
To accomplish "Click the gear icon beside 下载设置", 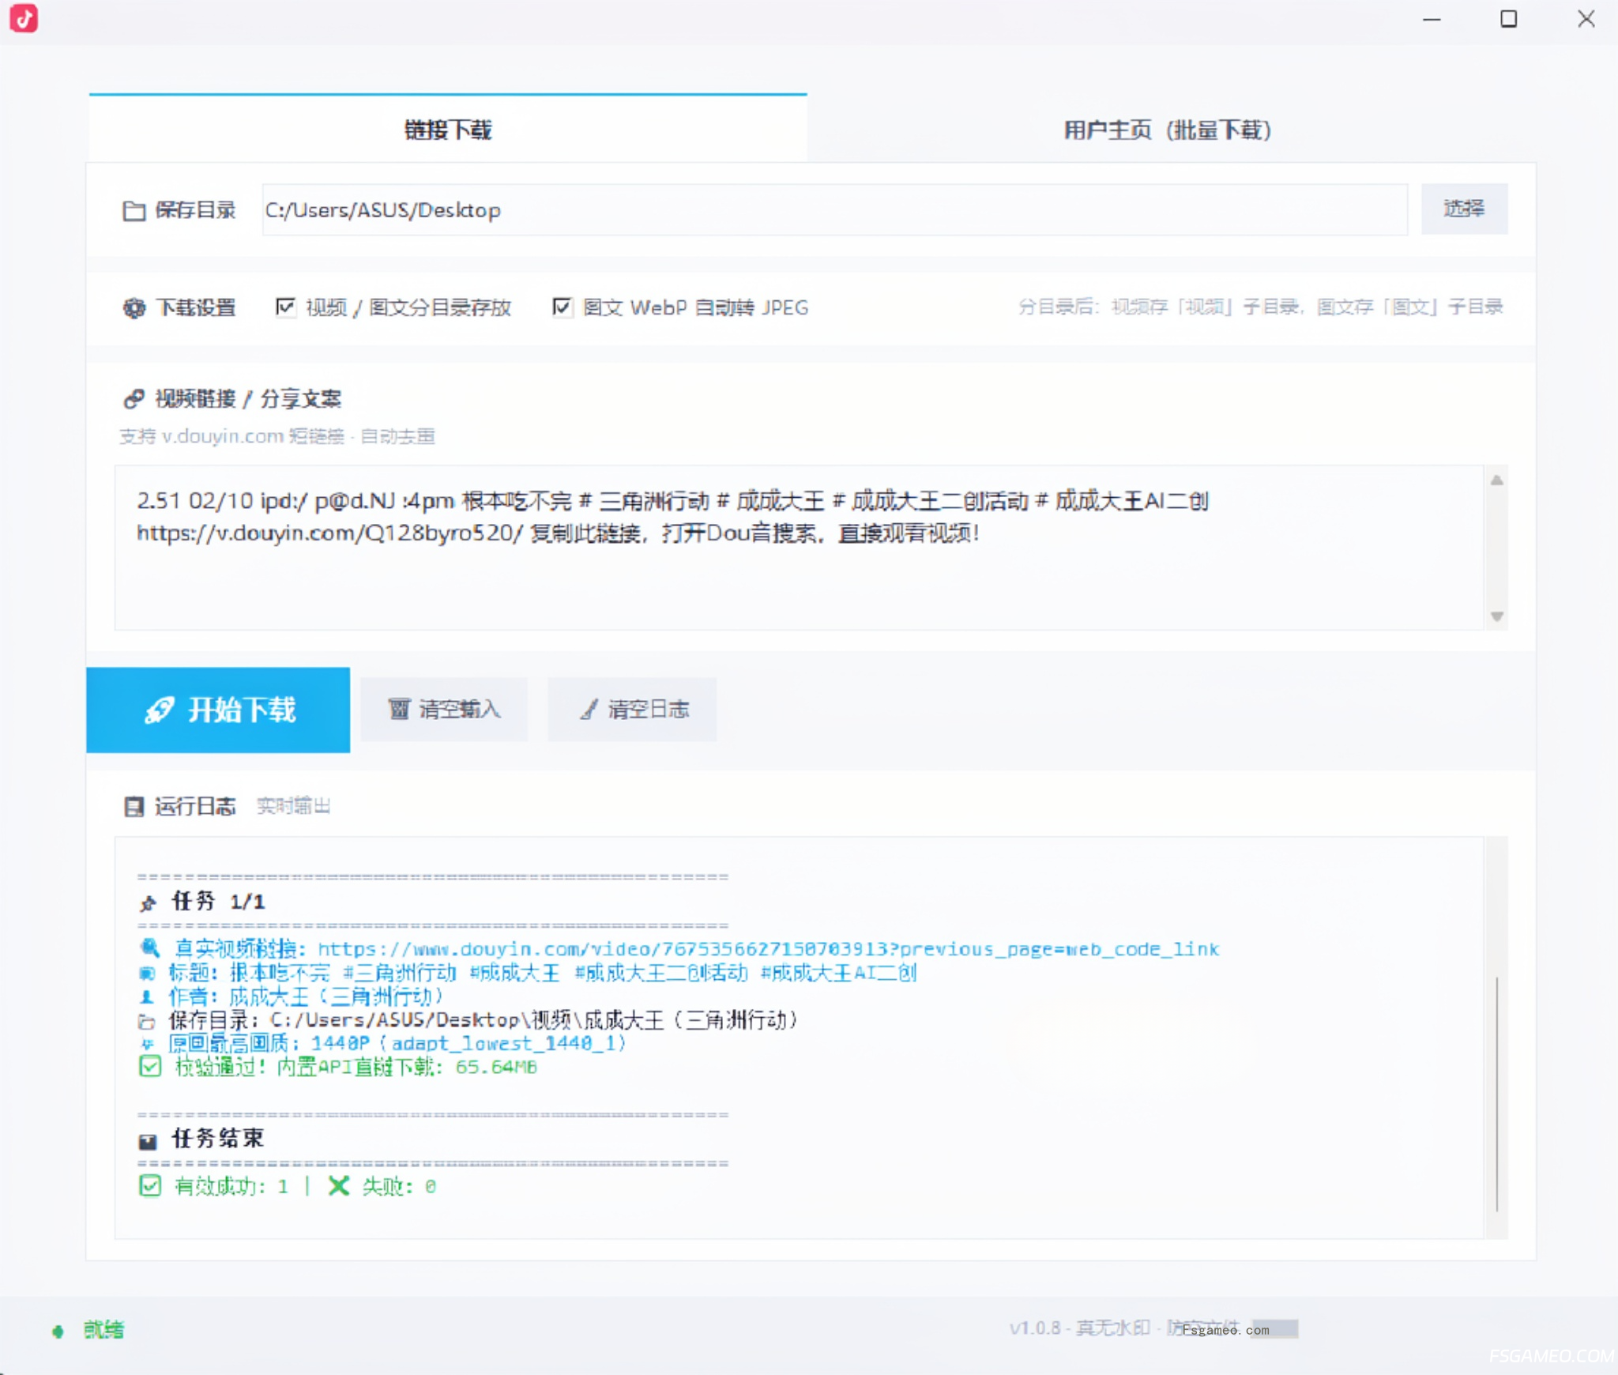I will [x=134, y=307].
